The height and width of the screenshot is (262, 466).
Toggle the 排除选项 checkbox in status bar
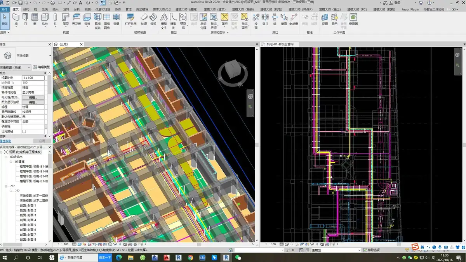[365, 250]
